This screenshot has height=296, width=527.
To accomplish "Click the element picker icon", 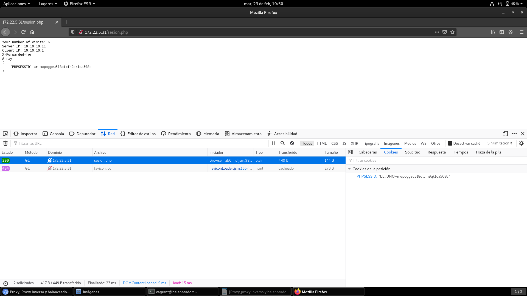I will coord(5,134).
